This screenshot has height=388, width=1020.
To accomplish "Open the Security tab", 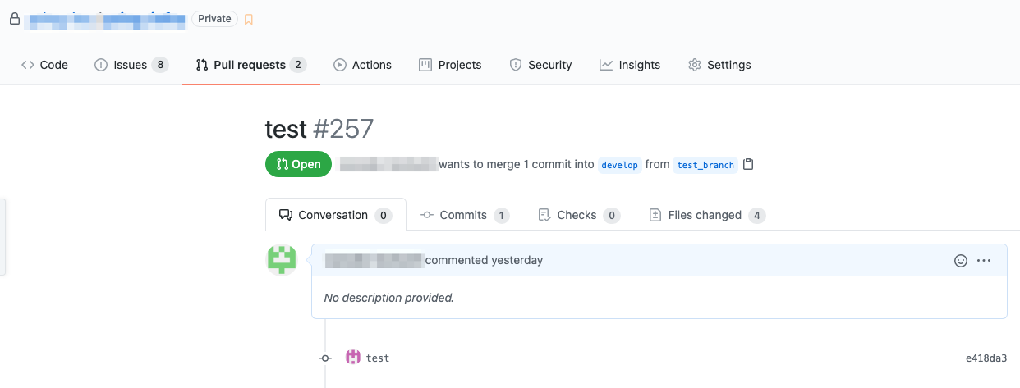I will coord(540,65).
